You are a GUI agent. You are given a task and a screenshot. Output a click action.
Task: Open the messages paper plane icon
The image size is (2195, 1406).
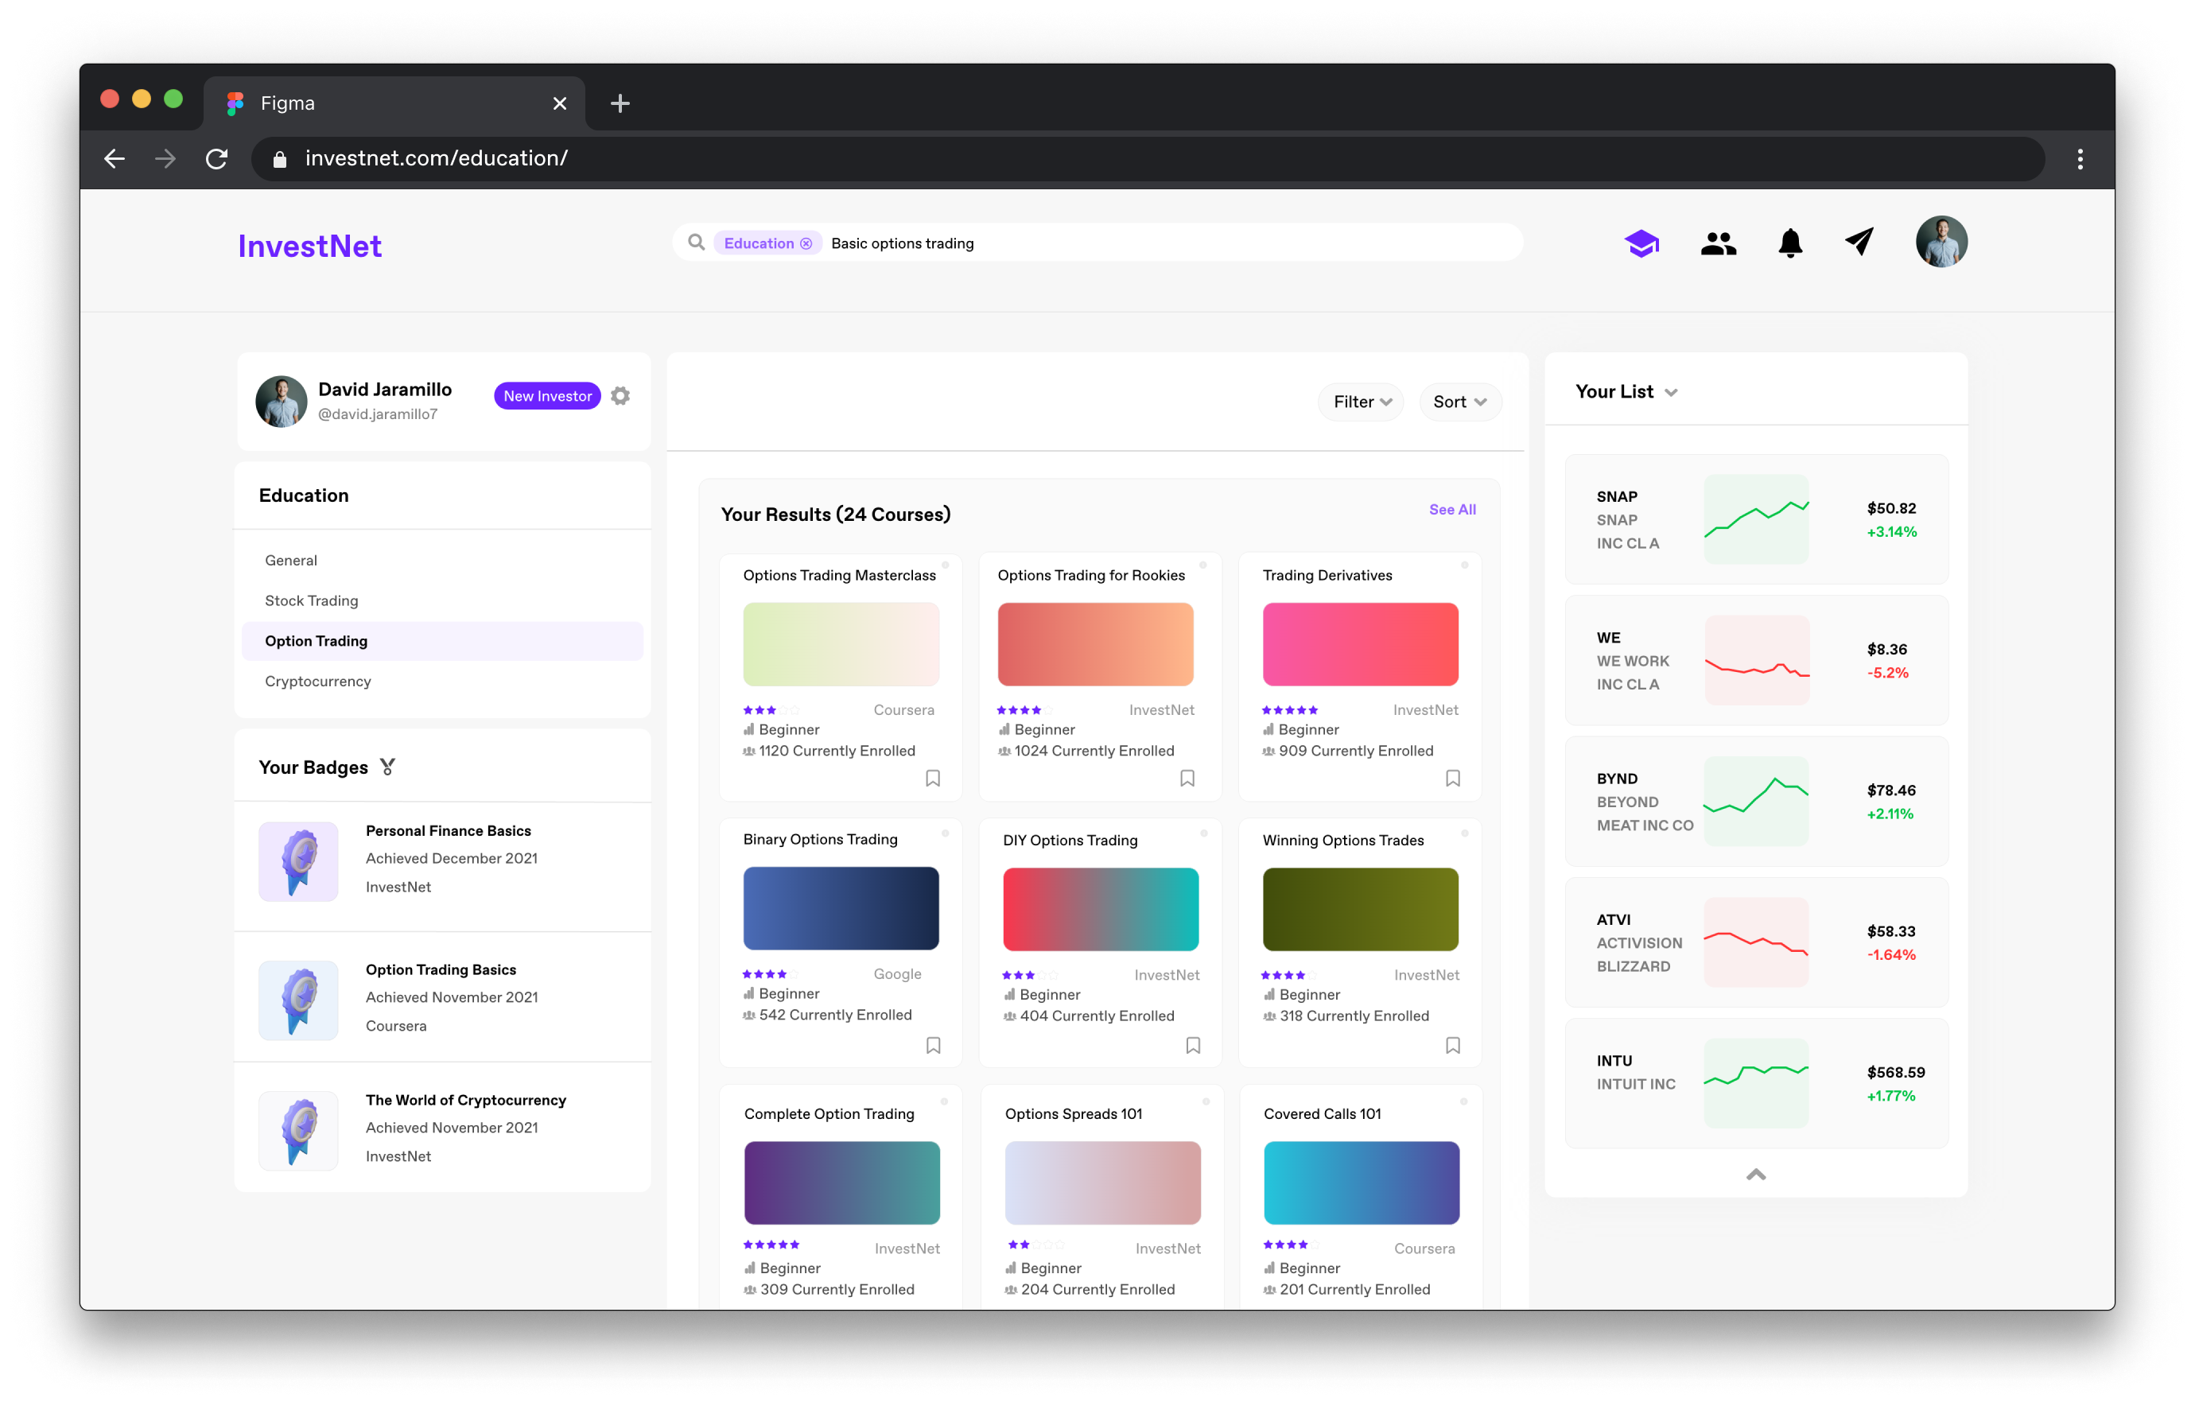1858,242
